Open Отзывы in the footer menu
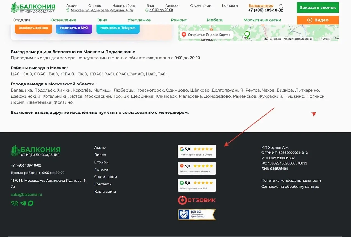This screenshot has width=351, height=237. click(x=101, y=162)
